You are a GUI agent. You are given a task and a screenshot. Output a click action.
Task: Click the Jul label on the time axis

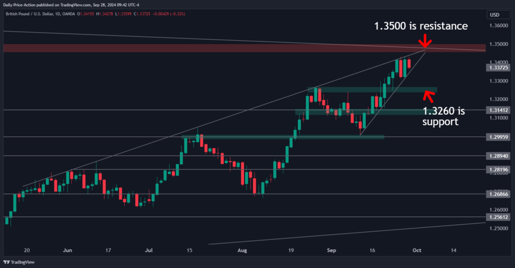pos(149,250)
